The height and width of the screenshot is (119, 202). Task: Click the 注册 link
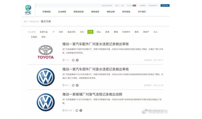coord(122,6)
